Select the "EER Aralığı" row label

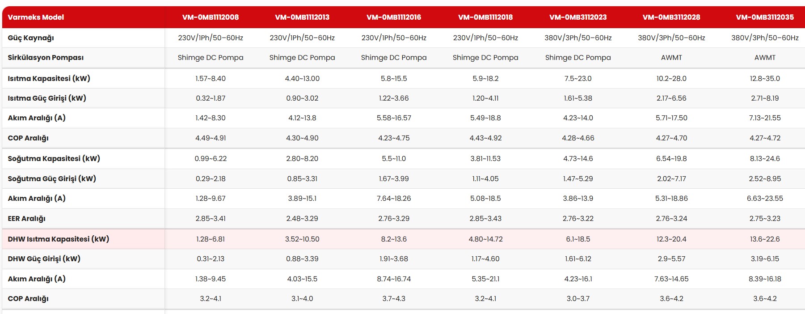(x=26, y=219)
